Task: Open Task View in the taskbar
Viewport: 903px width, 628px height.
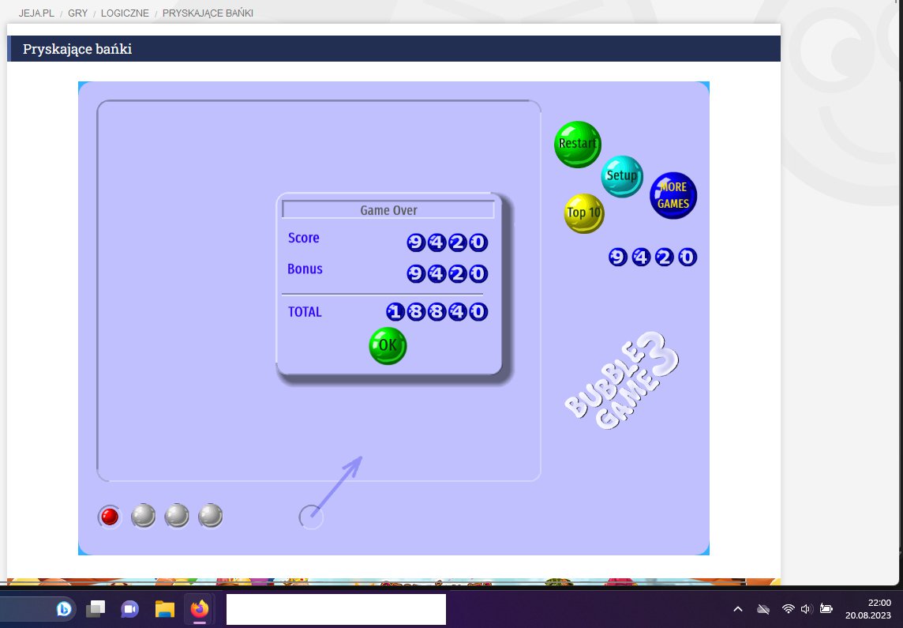Action: click(96, 608)
